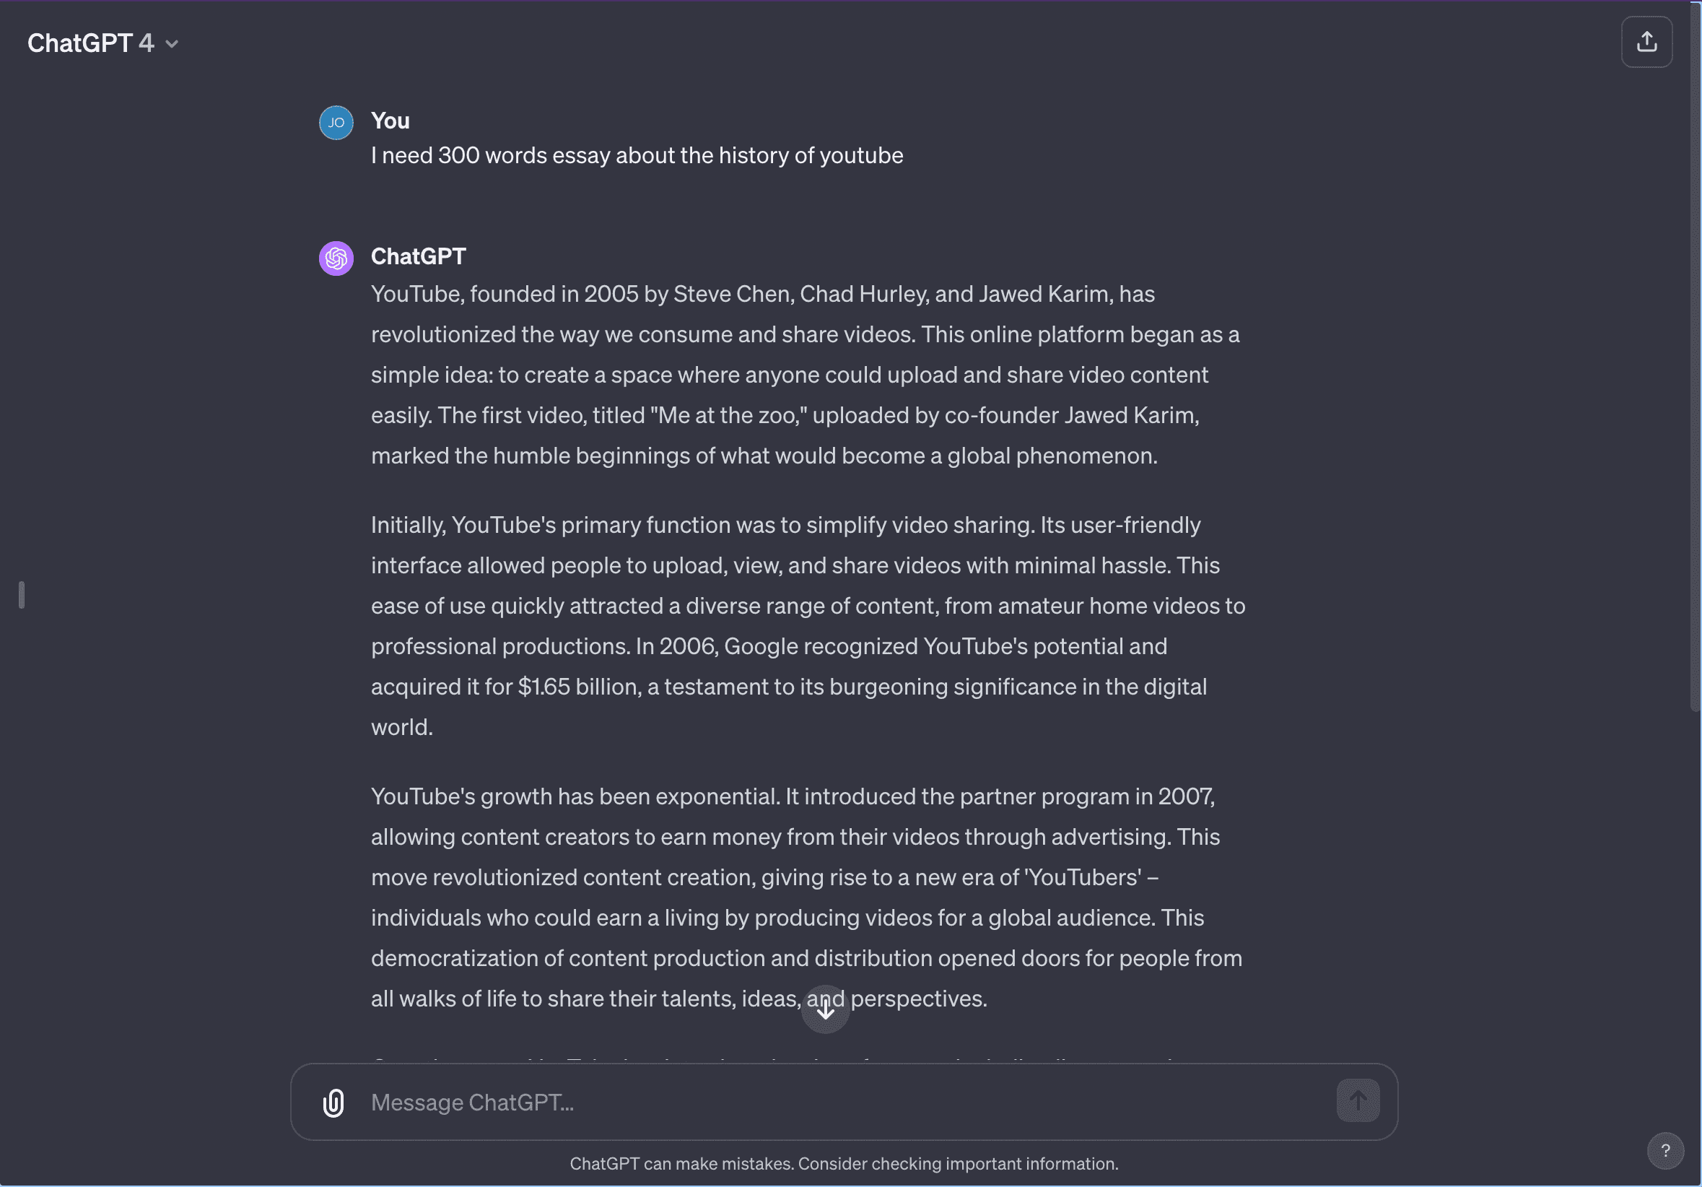Click the share chat icon
Image resolution: width=1702 pixels, height=1187 pixels.
1646,43
